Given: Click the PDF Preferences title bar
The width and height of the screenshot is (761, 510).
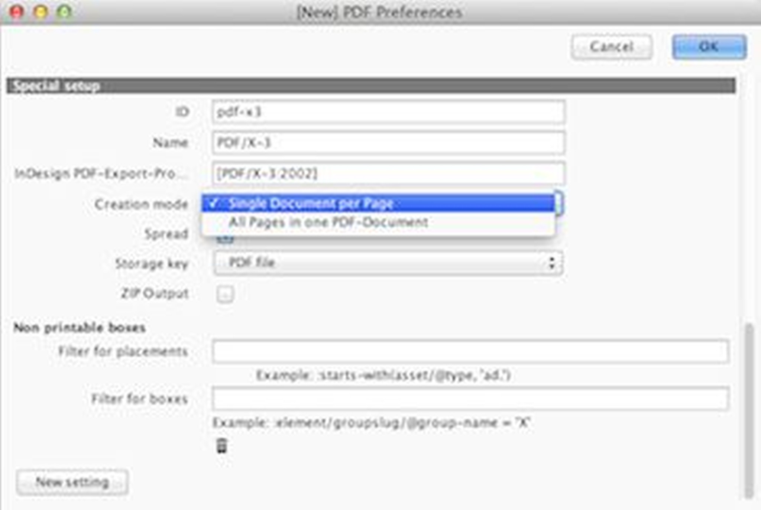Looking at the screenshot, I should point(379,12).
